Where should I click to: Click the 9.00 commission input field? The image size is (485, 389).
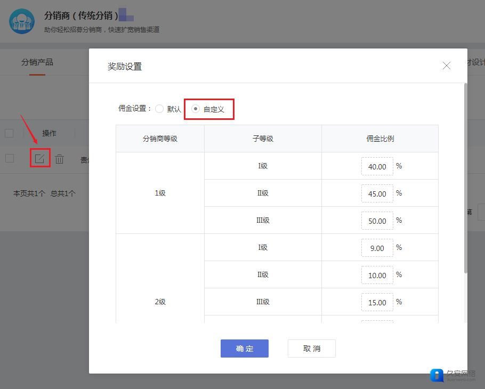point(377,248)
